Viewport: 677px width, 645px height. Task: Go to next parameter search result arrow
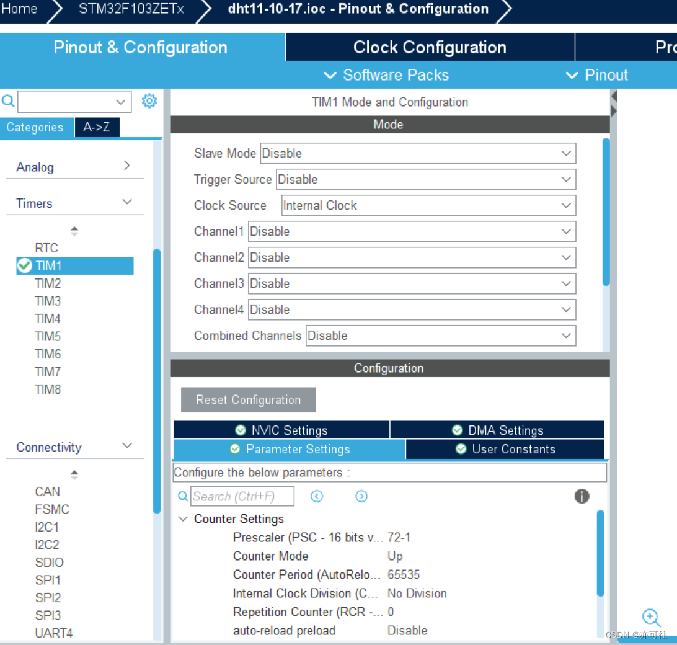pyautogui.click(x=361, y=496)
